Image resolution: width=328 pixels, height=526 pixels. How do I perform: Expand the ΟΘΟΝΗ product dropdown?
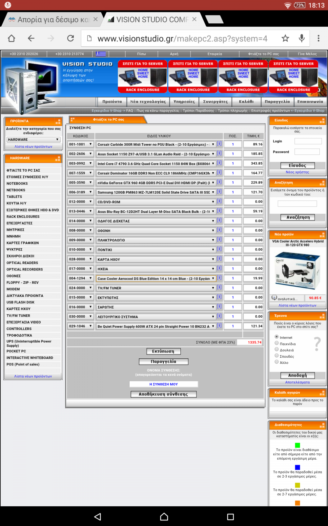pyautogui.click(x=156, y=230)
